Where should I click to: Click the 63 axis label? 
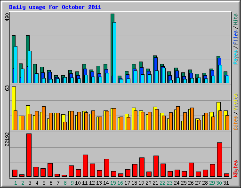click(7, 88)
